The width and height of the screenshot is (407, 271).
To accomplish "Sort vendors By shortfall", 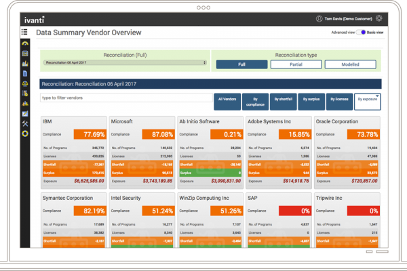I will (x=284, y=102).
